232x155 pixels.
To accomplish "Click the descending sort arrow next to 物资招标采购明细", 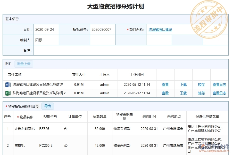I will tap(37, 107).
